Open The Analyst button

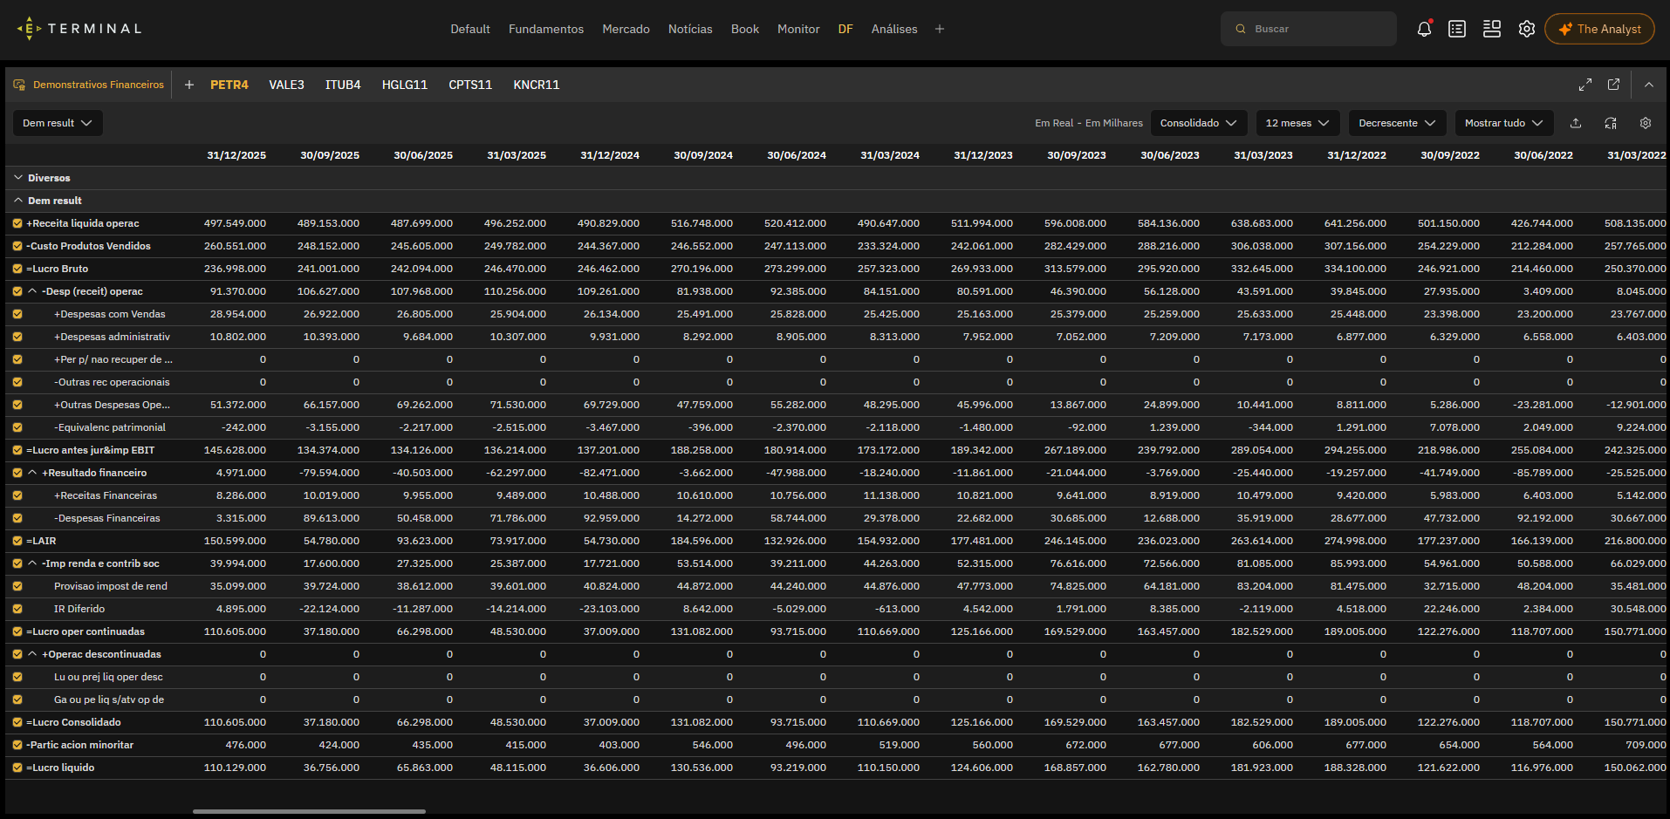(1599, 29)
